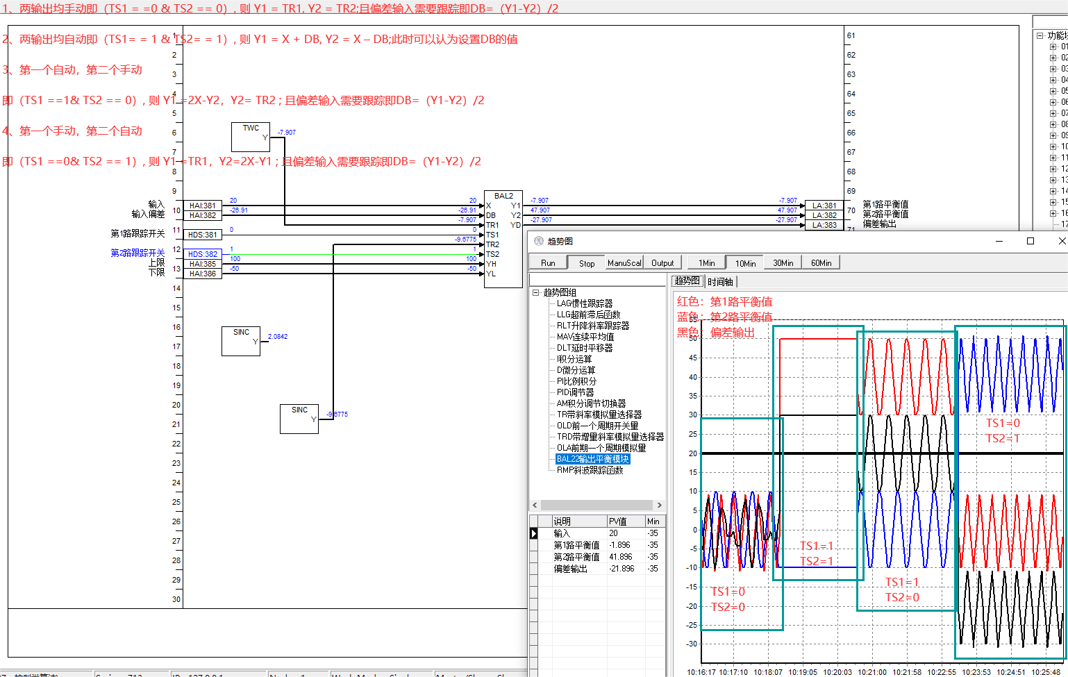This screenshot has width=1068, height=677.
Task: Collapse the 功能 root node in right panel
Action: (1040, 35)
